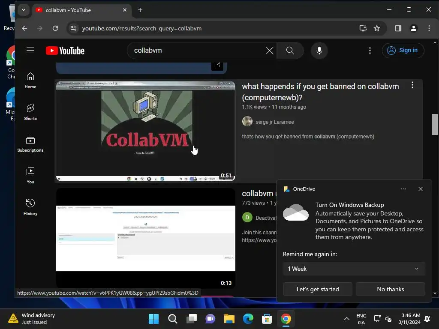Click the 0:13 video thumbnail
The height and width of the screenshot is (329, 439).
[x=146, y=238]
